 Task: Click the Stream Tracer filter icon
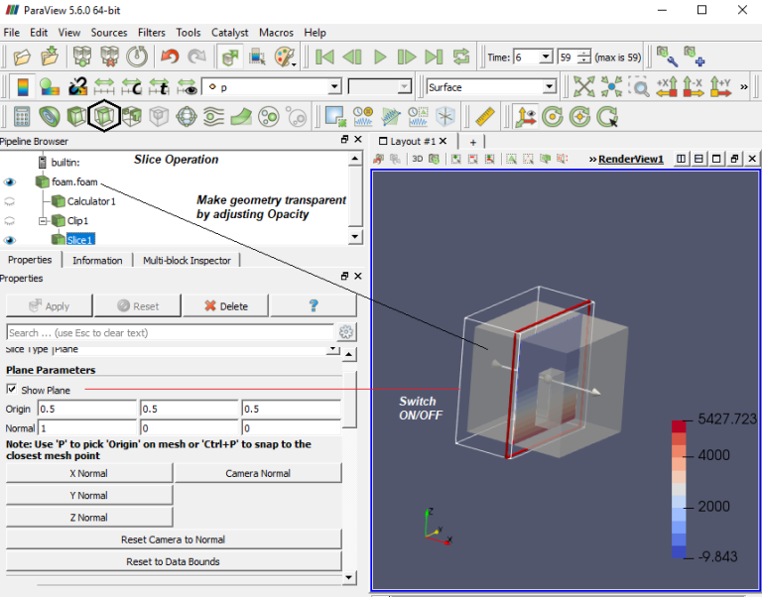point(213,117)
